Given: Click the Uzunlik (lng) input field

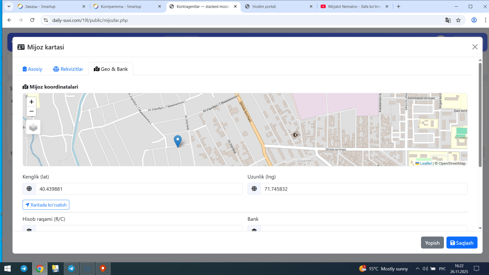Looking at the screenshot, I should [x=363, y=189].
